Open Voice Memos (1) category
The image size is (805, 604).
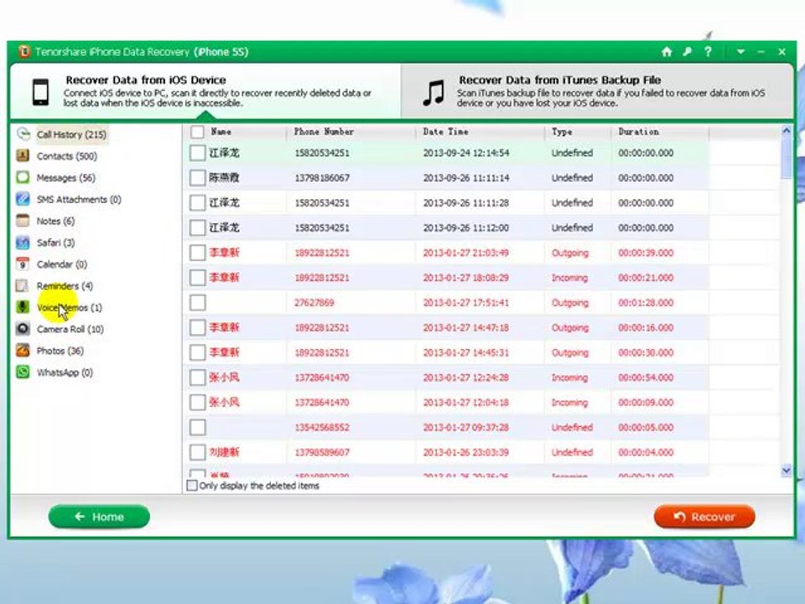70,308
